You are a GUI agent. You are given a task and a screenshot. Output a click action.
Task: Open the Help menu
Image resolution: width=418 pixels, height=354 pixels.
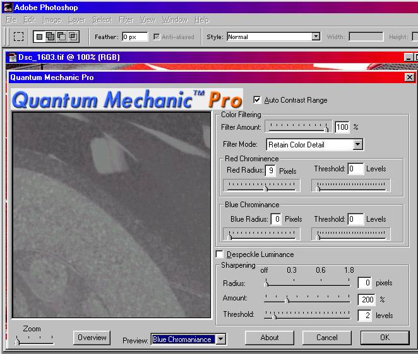pyautogui.click(x=201, y=20)
